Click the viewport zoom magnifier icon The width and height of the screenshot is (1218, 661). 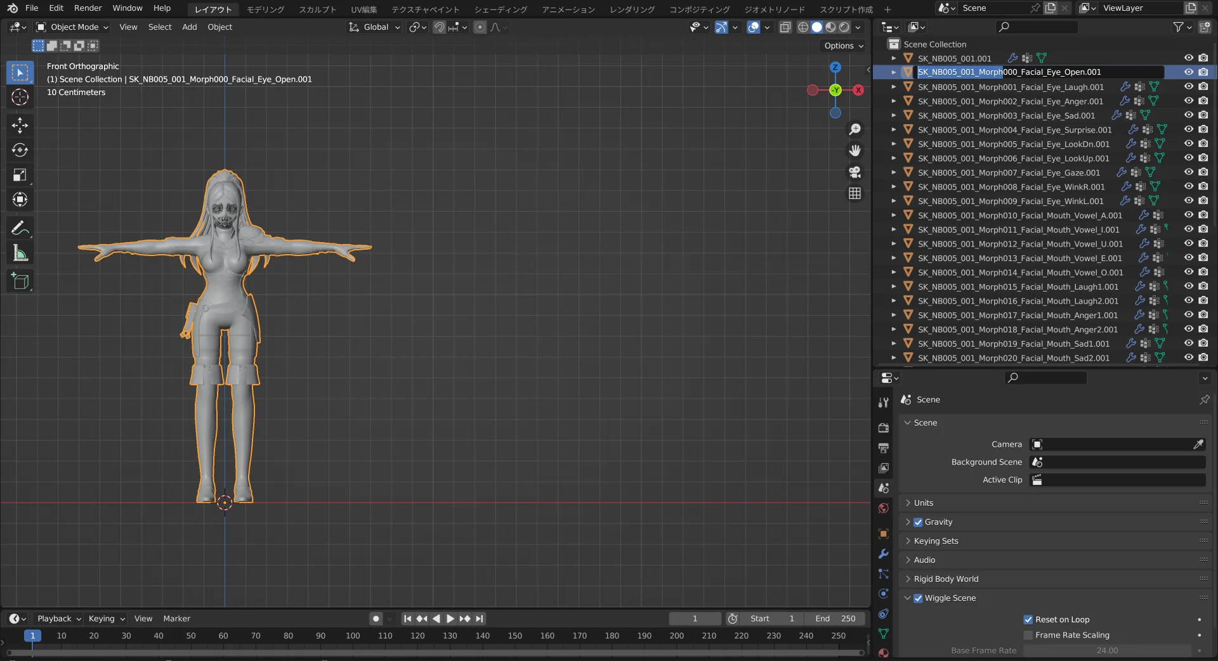pos(855,129)
